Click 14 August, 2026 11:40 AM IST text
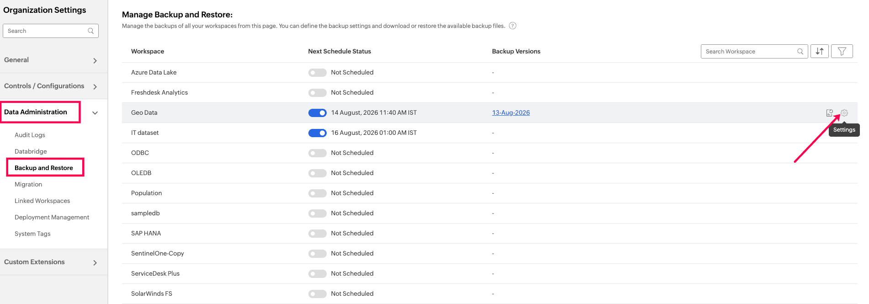Screen dimensions: 869x304 pyautogui.click(x=374, y=112)
